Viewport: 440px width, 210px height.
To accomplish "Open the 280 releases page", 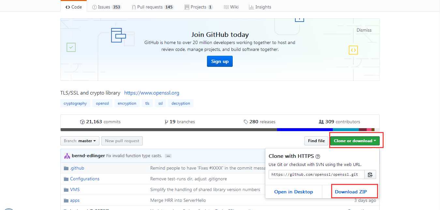I will (x=259, y=122).
